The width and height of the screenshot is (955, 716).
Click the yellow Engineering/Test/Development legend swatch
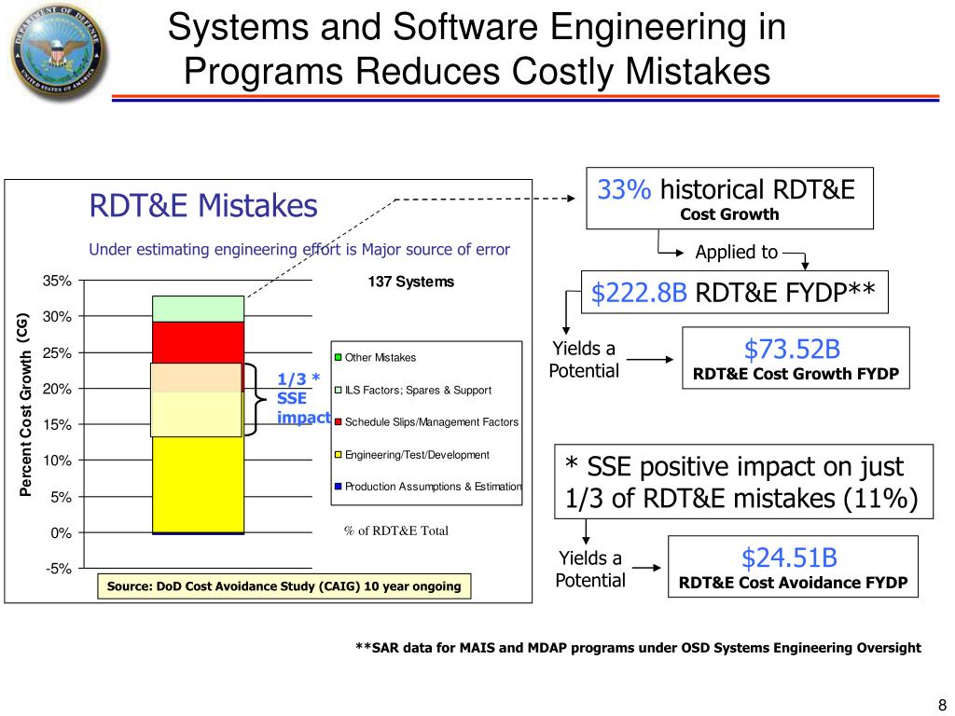coord(338,455)
